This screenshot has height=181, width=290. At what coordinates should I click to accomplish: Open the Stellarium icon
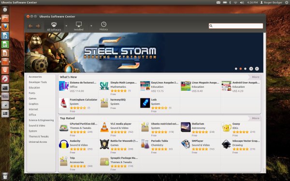coord(186,127)
